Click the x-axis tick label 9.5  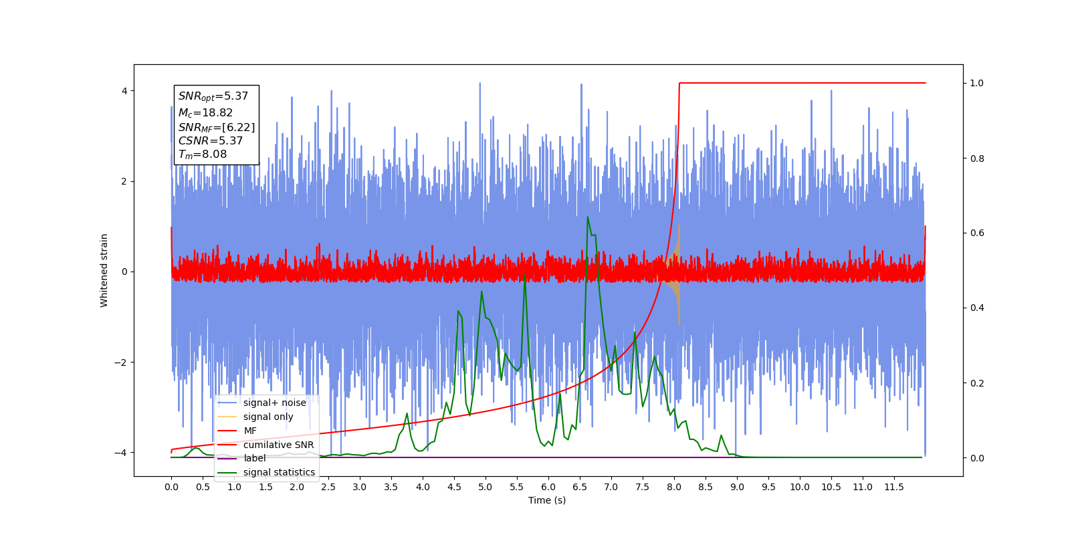(768, 487)
